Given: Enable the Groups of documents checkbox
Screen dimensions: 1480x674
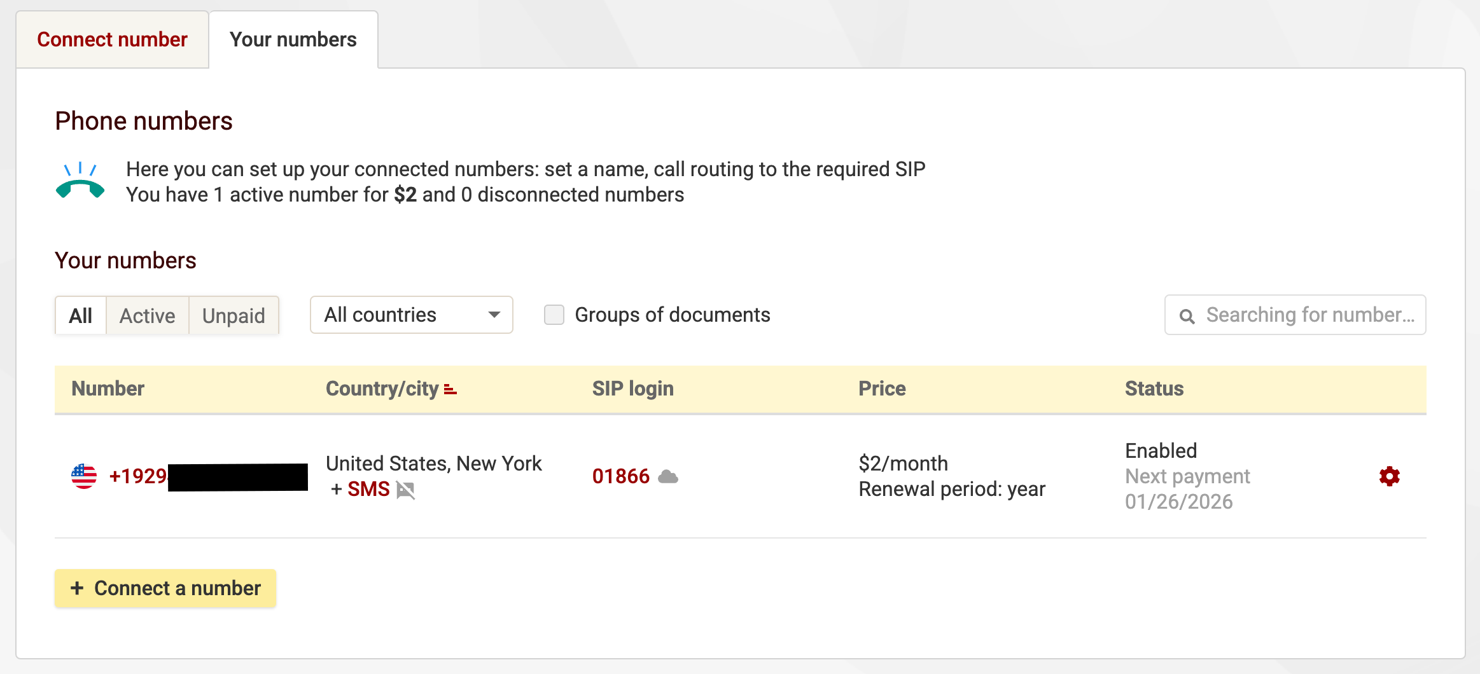Looking at the screenshot, I should pyautogui.click(x=554, y=315).
